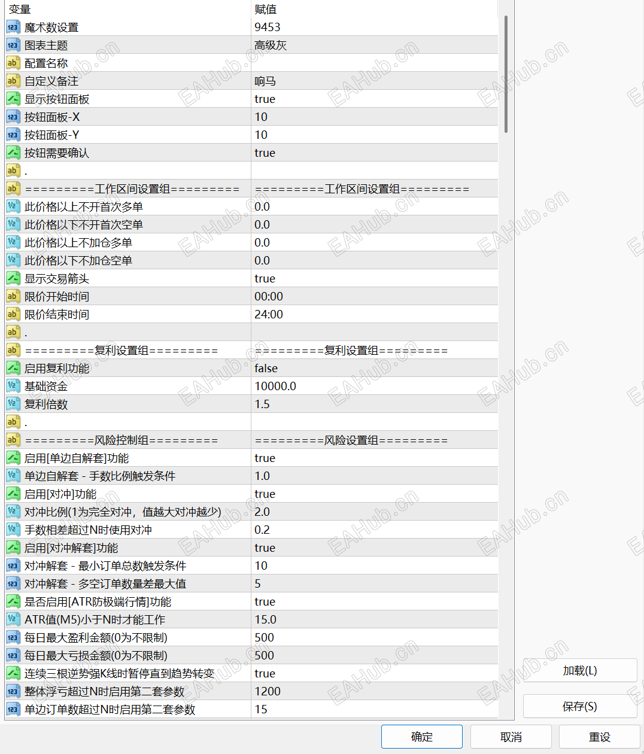Click the "ab" string icon beside 配置名称
The image size is (644, 754).
click(13, 62)
